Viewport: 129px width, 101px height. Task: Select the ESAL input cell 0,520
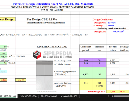4,57
